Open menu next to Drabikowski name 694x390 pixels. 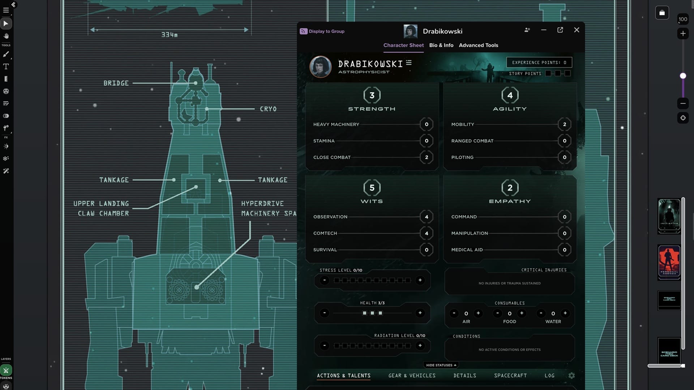click(409, 63)
